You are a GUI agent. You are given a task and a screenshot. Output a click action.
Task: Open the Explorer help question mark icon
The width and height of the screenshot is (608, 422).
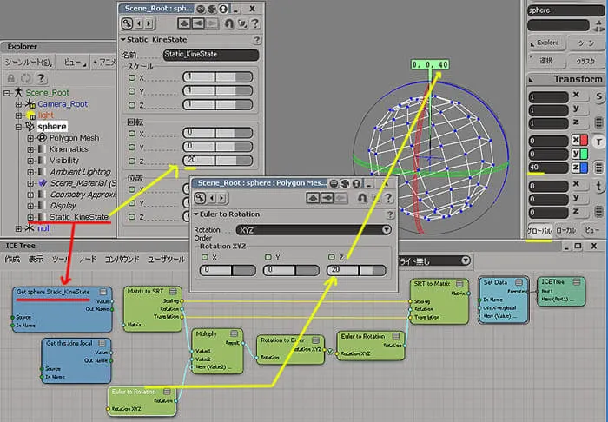point(41,78)
